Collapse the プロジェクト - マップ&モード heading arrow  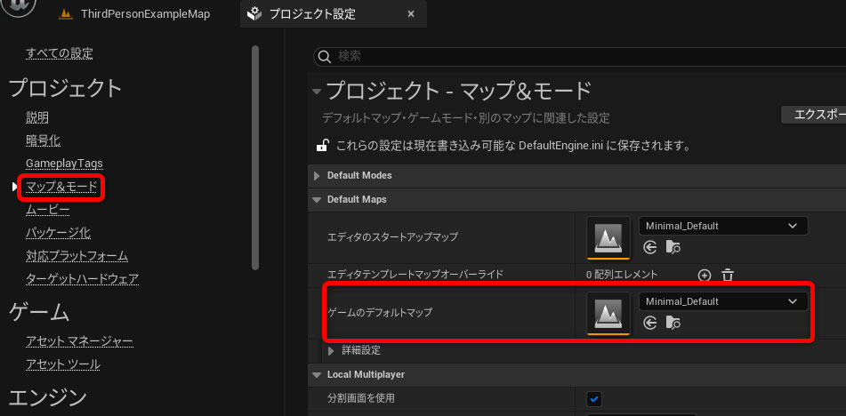[317, 92]
